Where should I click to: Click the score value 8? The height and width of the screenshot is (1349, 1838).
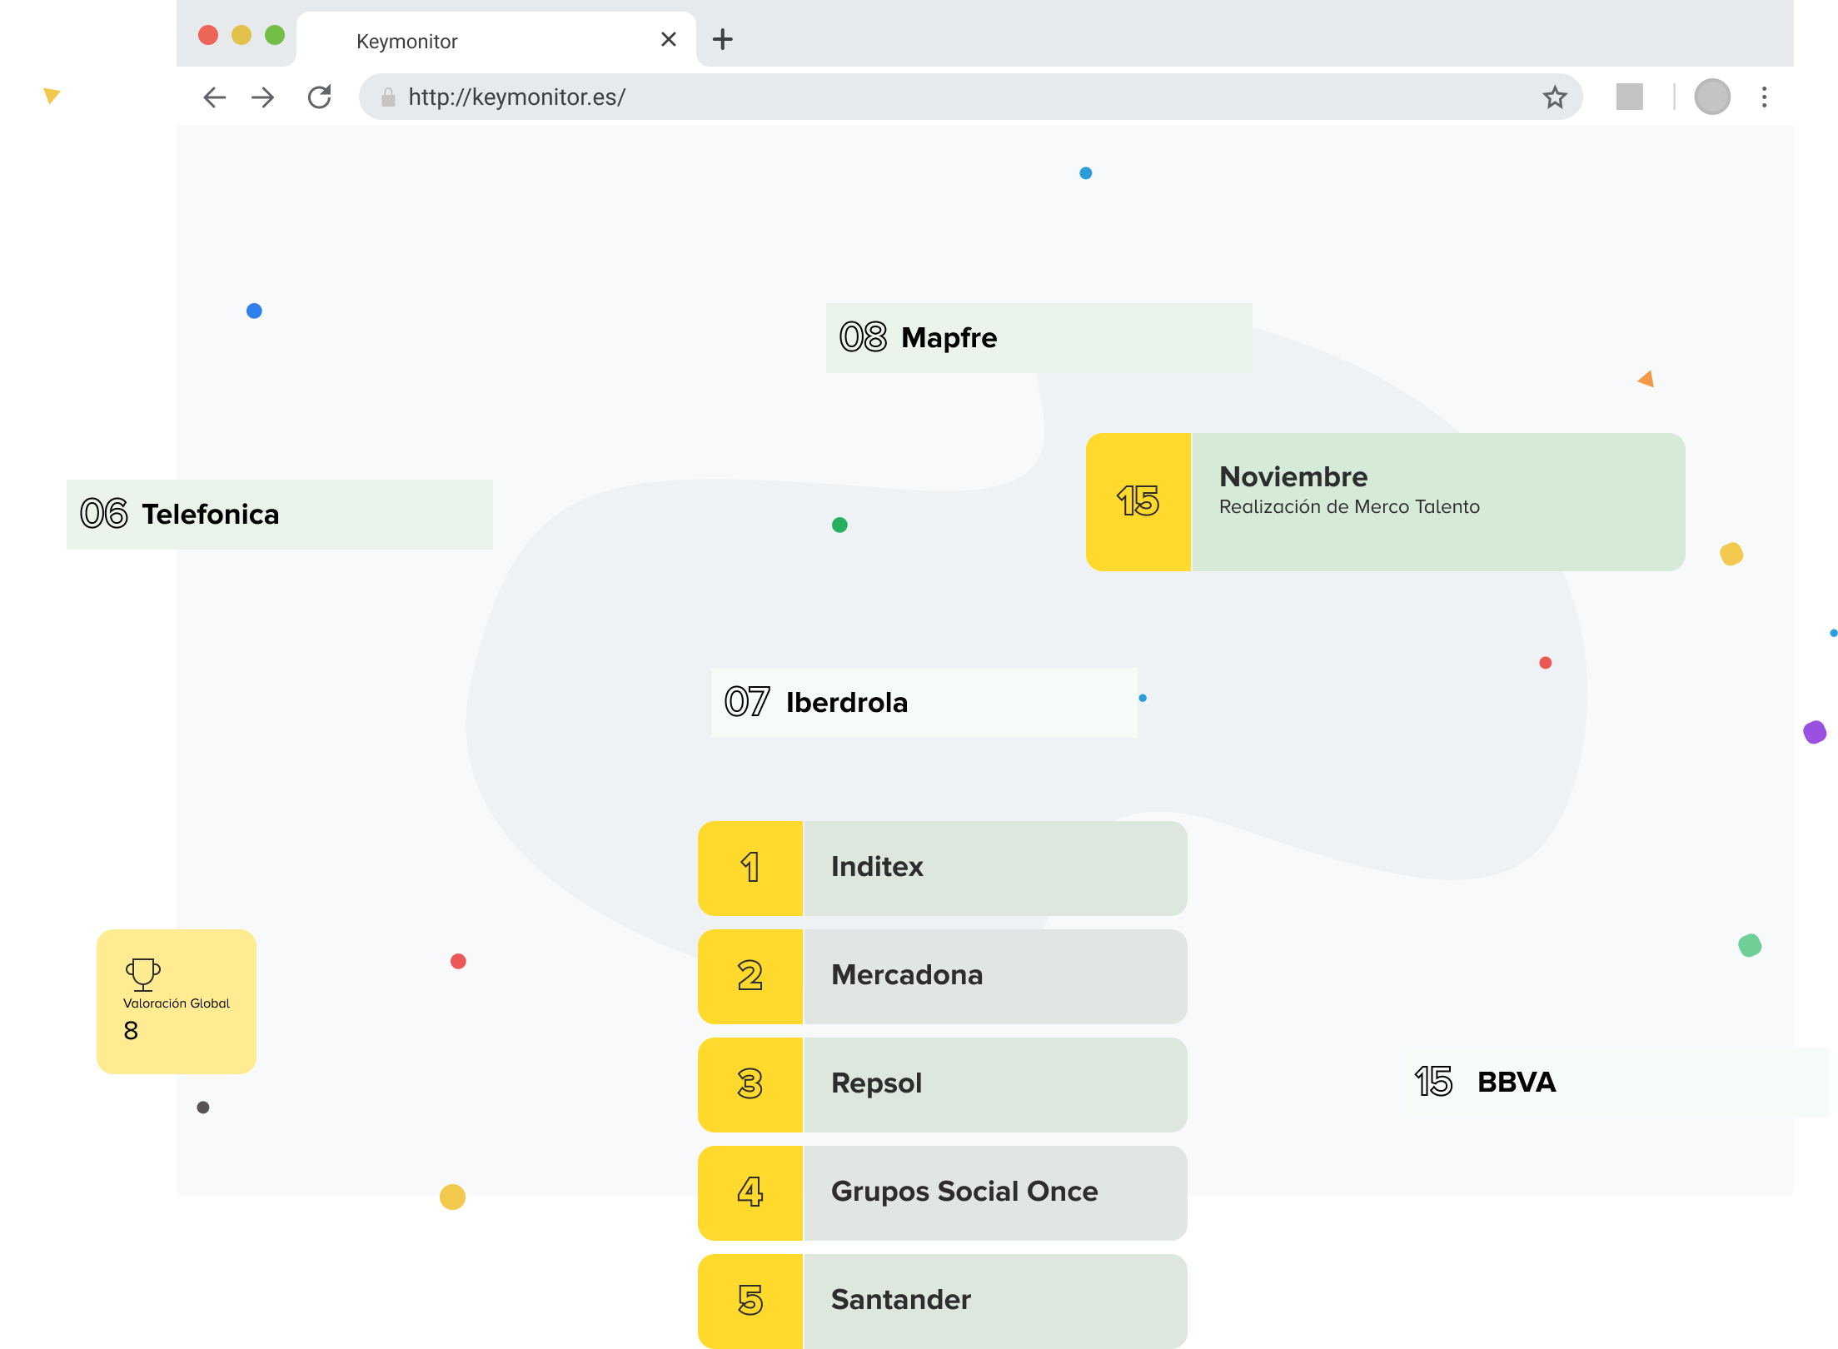[x=131, y=1031]
